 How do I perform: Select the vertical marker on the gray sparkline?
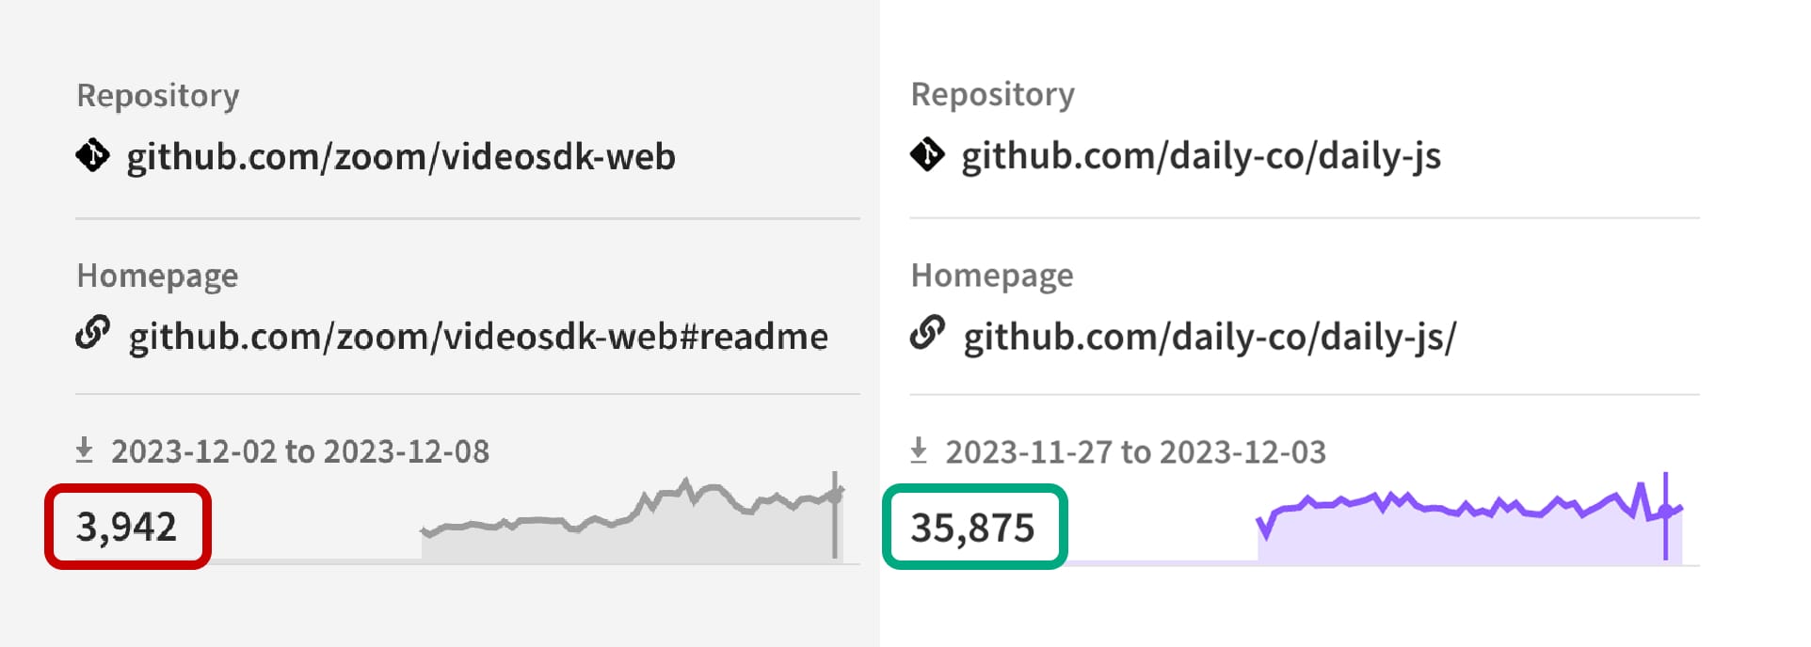[x=835, y=515]
